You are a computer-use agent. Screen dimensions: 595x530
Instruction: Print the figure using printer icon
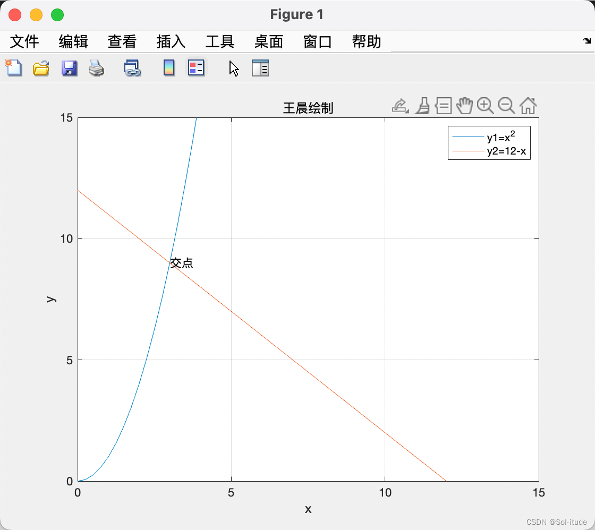click(x=97, y=69)
